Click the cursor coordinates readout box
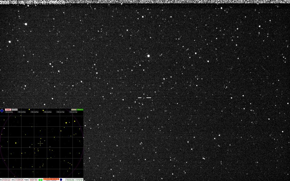 click(x=74, y=179)
